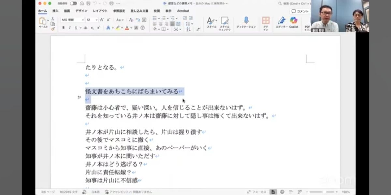Apply strikethrough formatting
The width and height of the screenshot is (391, 195).
(85, 28)
